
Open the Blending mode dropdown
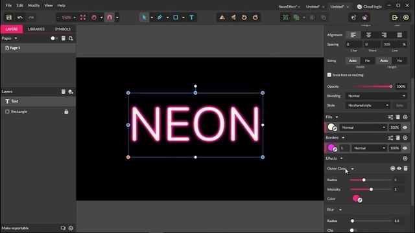[x=376, y=96]
